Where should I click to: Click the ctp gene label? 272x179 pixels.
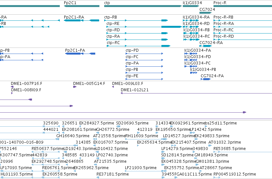pos(107,3)
